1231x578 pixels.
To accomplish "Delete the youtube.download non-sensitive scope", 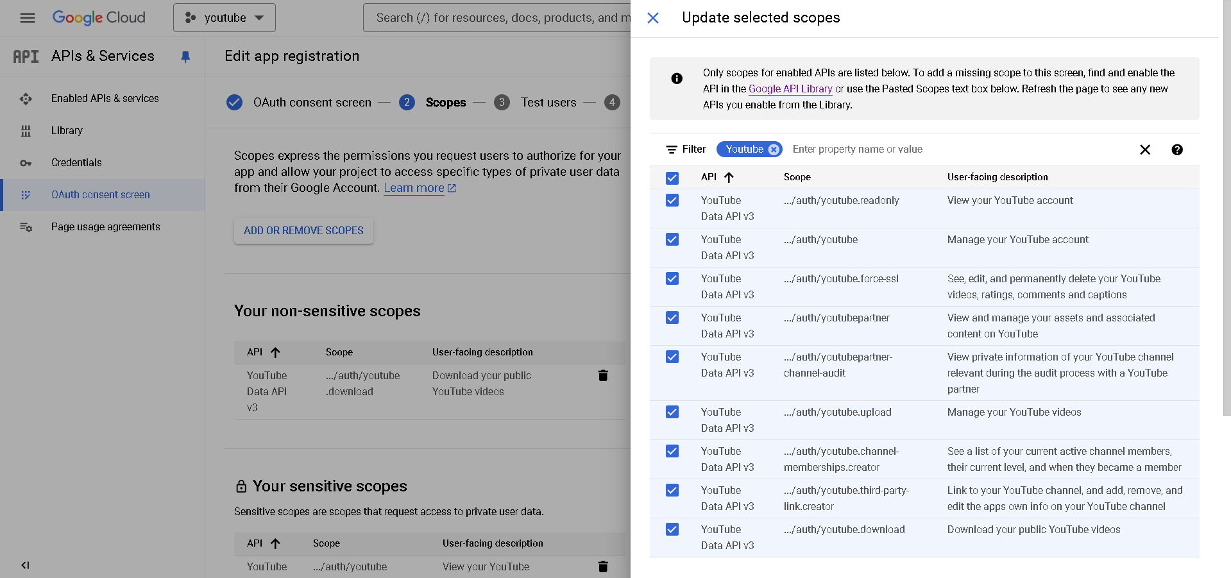I will tap(602, 376).
